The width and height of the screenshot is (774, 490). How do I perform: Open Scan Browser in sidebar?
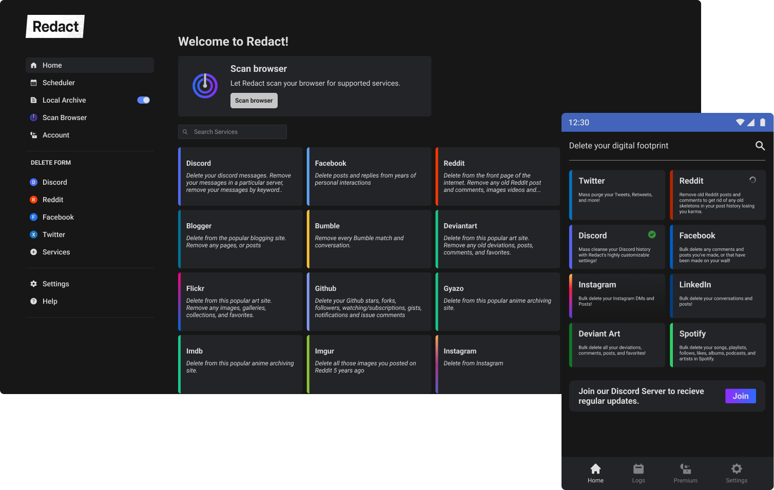(x=64, y=117)
